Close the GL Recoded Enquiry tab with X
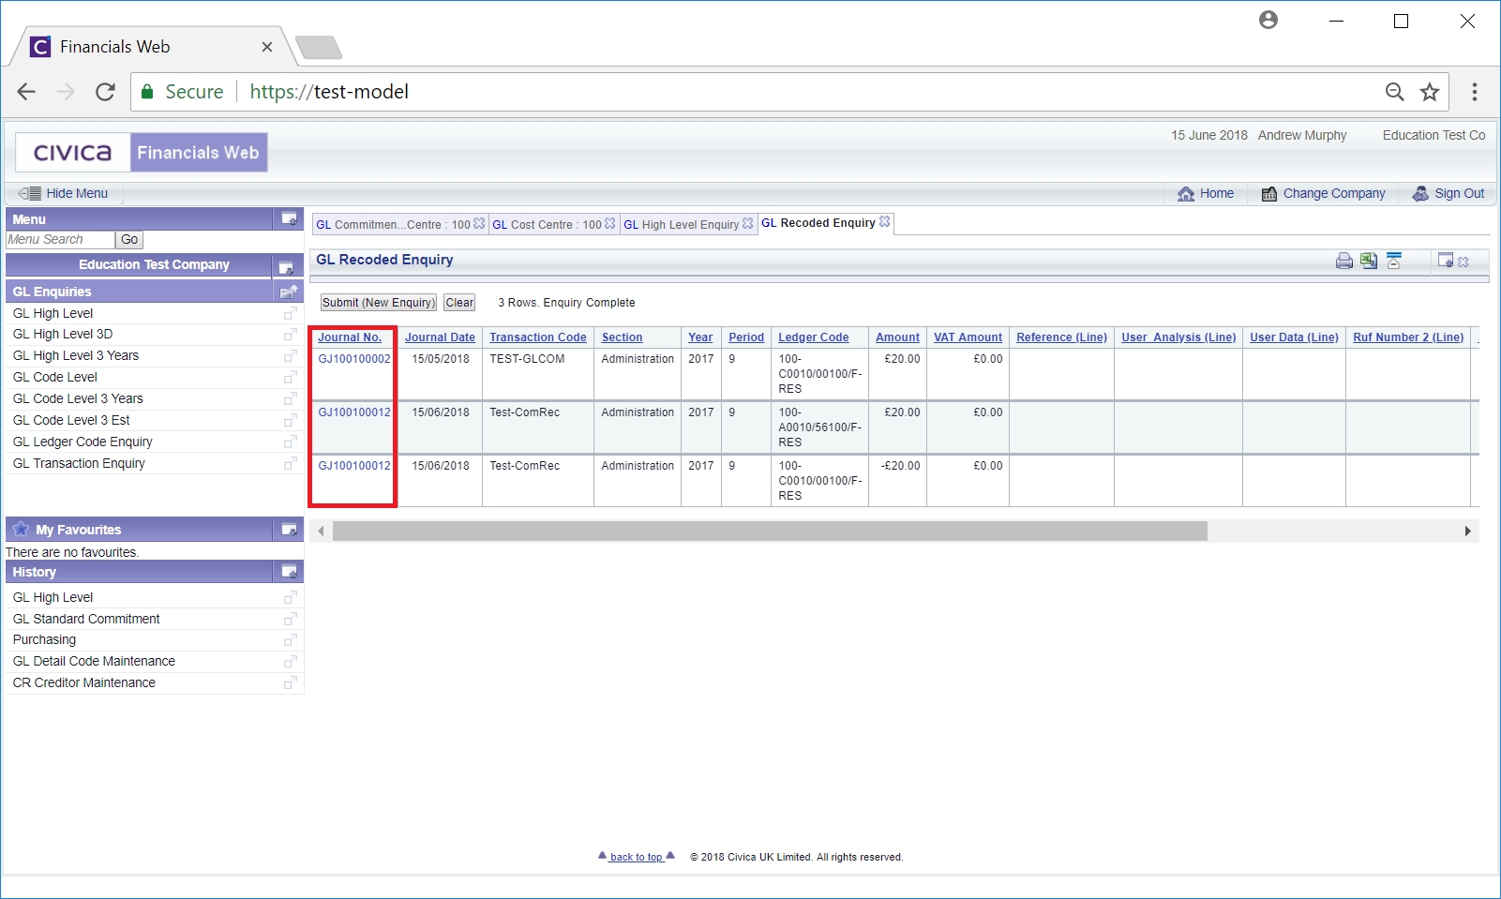The image size is (1501, 899). coord(885,222)
